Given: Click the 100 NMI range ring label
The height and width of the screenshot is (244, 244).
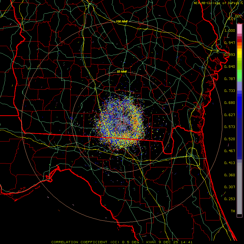Looking at the screenshot, I should point(122,21).
